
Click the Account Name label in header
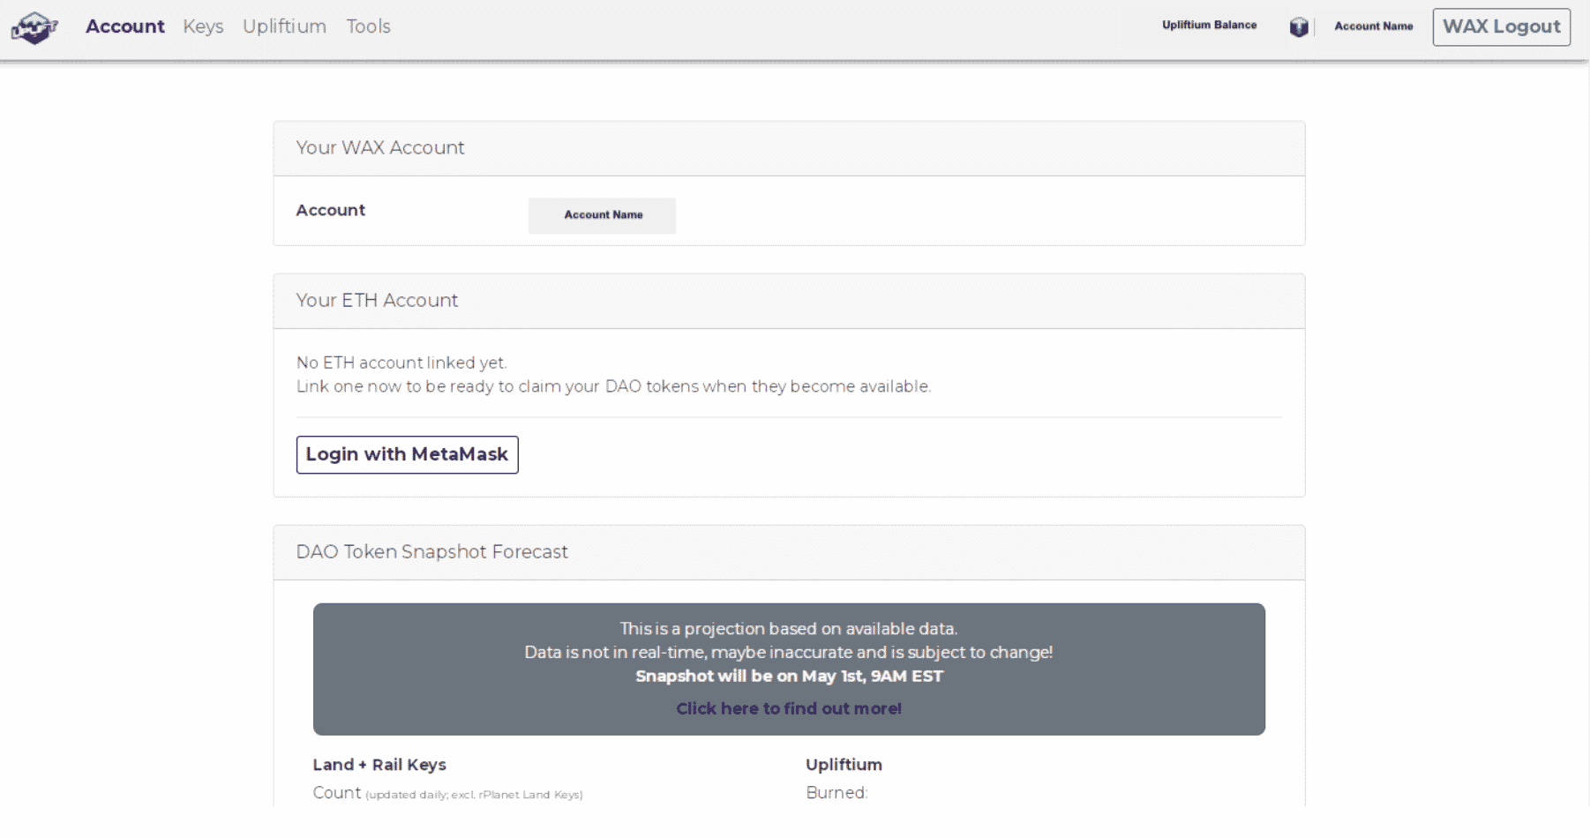(x=1373, y=26)
